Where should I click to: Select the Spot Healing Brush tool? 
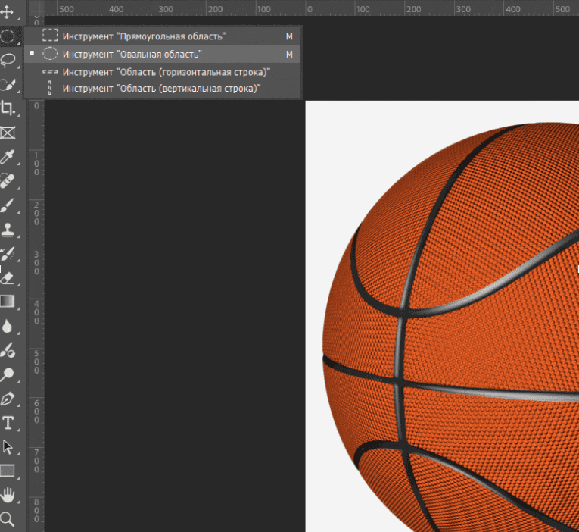click(x=8, y=181)
